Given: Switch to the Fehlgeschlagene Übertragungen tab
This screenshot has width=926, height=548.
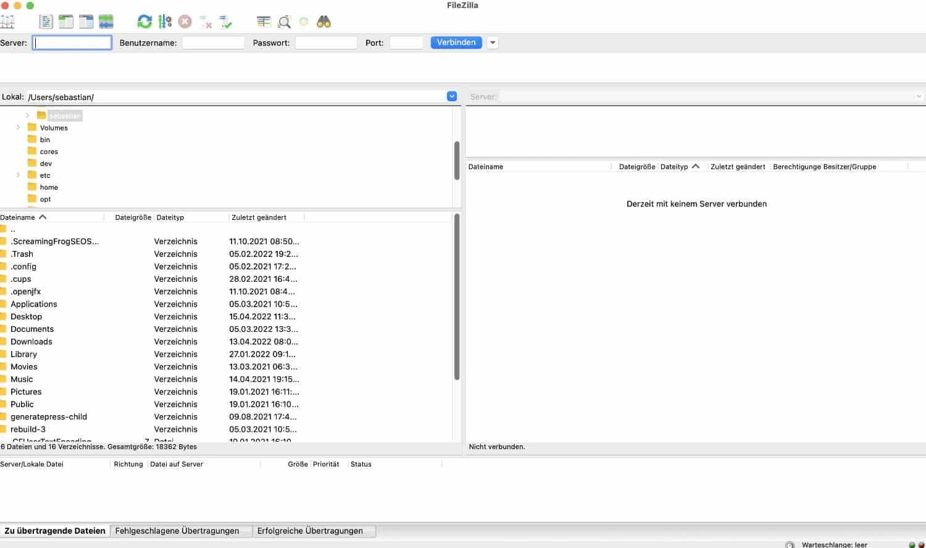Looking at the screenshot, I should 180,531.
